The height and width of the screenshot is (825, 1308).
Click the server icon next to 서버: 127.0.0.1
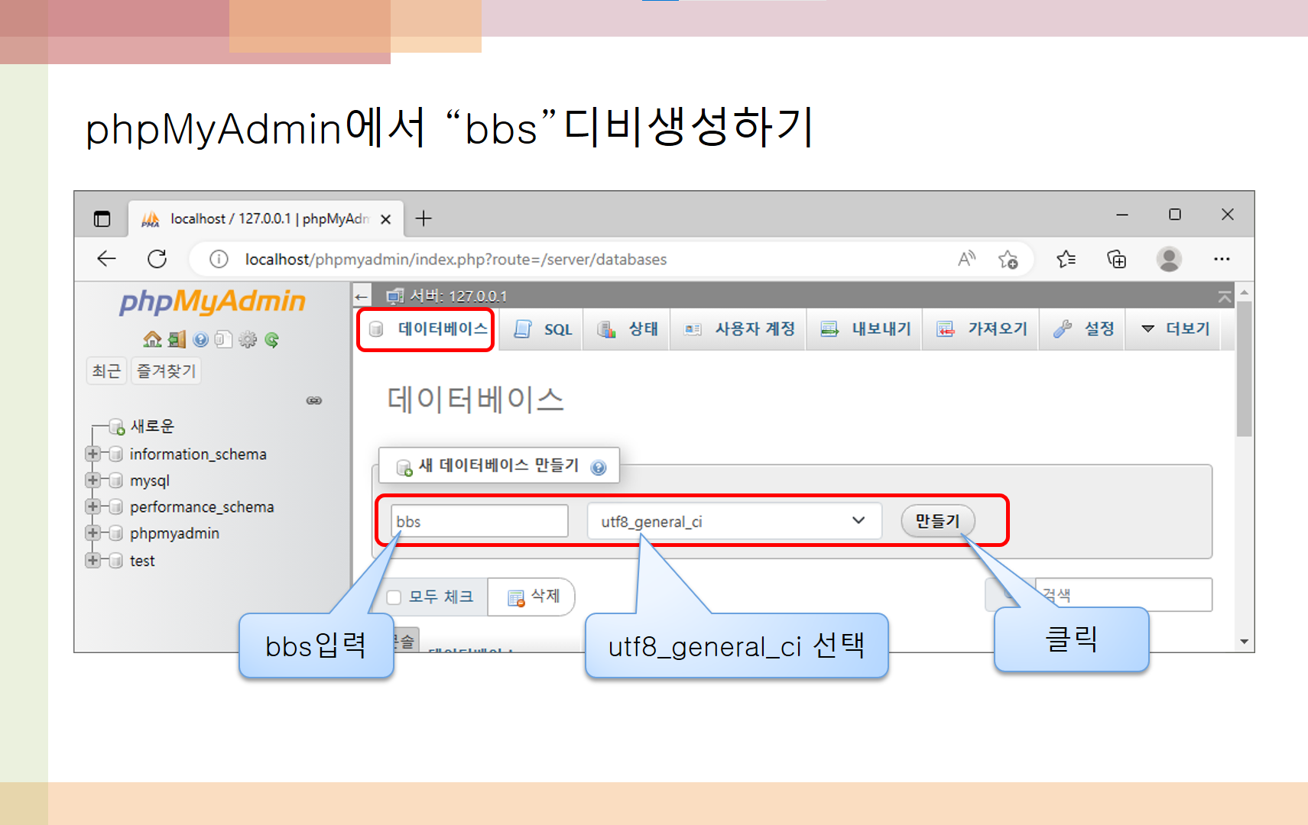coord(395,296)
